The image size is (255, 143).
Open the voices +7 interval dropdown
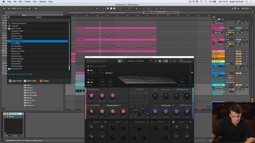coord(134,93)
